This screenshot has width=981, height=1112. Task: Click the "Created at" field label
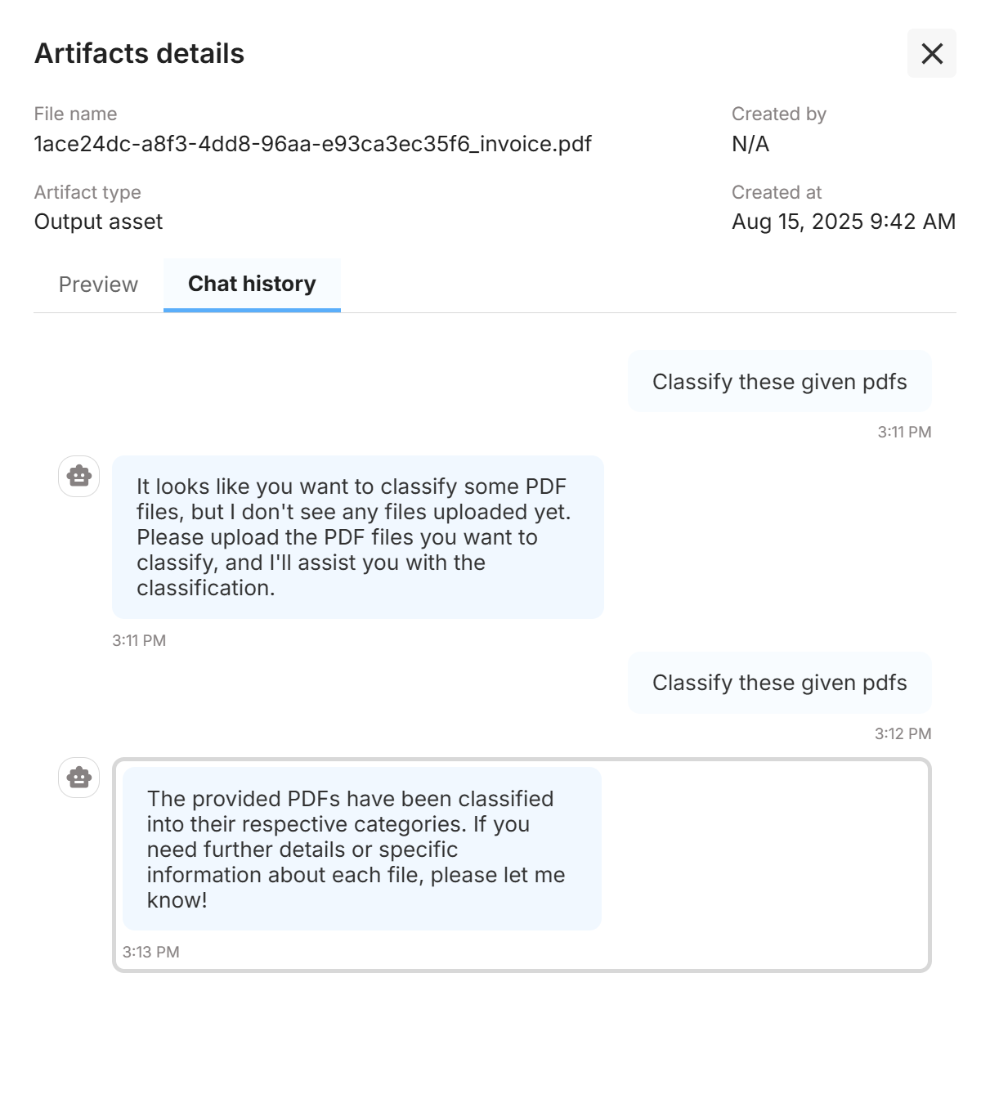[x=776, y=192]
